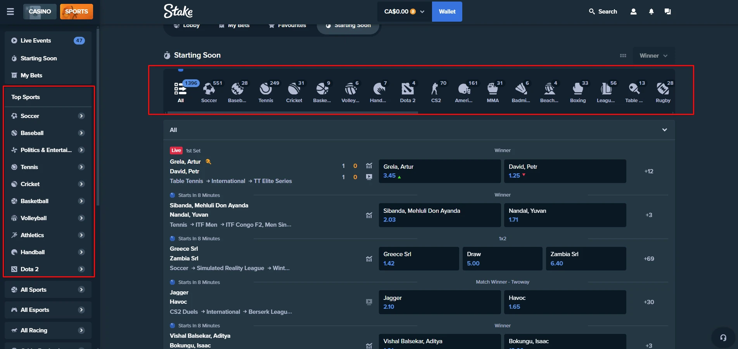Open the Search field
The image size is (738, 349).
point(603,12)
